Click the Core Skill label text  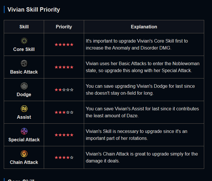click(x=24, y=49)
